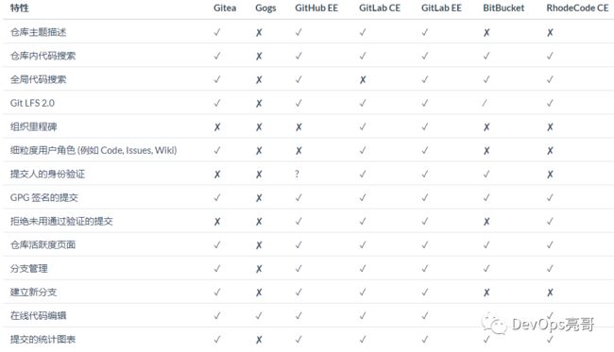Click the 特性 header label

20,8
